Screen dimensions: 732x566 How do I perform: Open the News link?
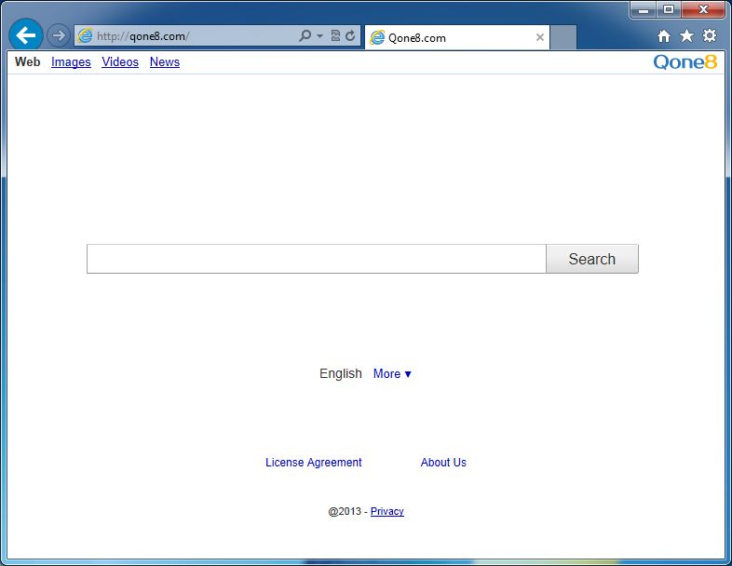[x=165, y=62]
